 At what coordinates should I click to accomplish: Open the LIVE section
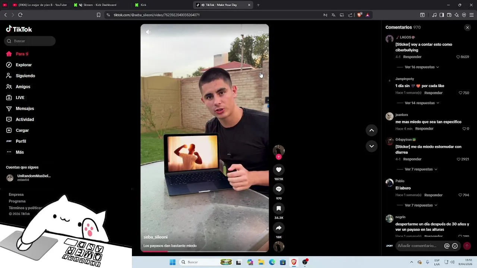[x=15, y=98]
